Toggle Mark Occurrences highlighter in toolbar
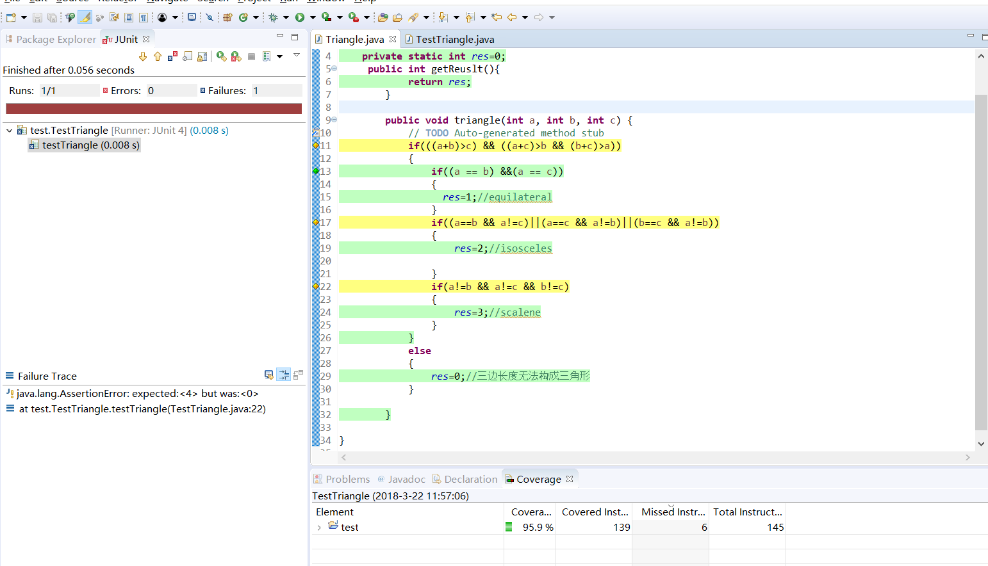988x566 pixels. coord(85,17)
